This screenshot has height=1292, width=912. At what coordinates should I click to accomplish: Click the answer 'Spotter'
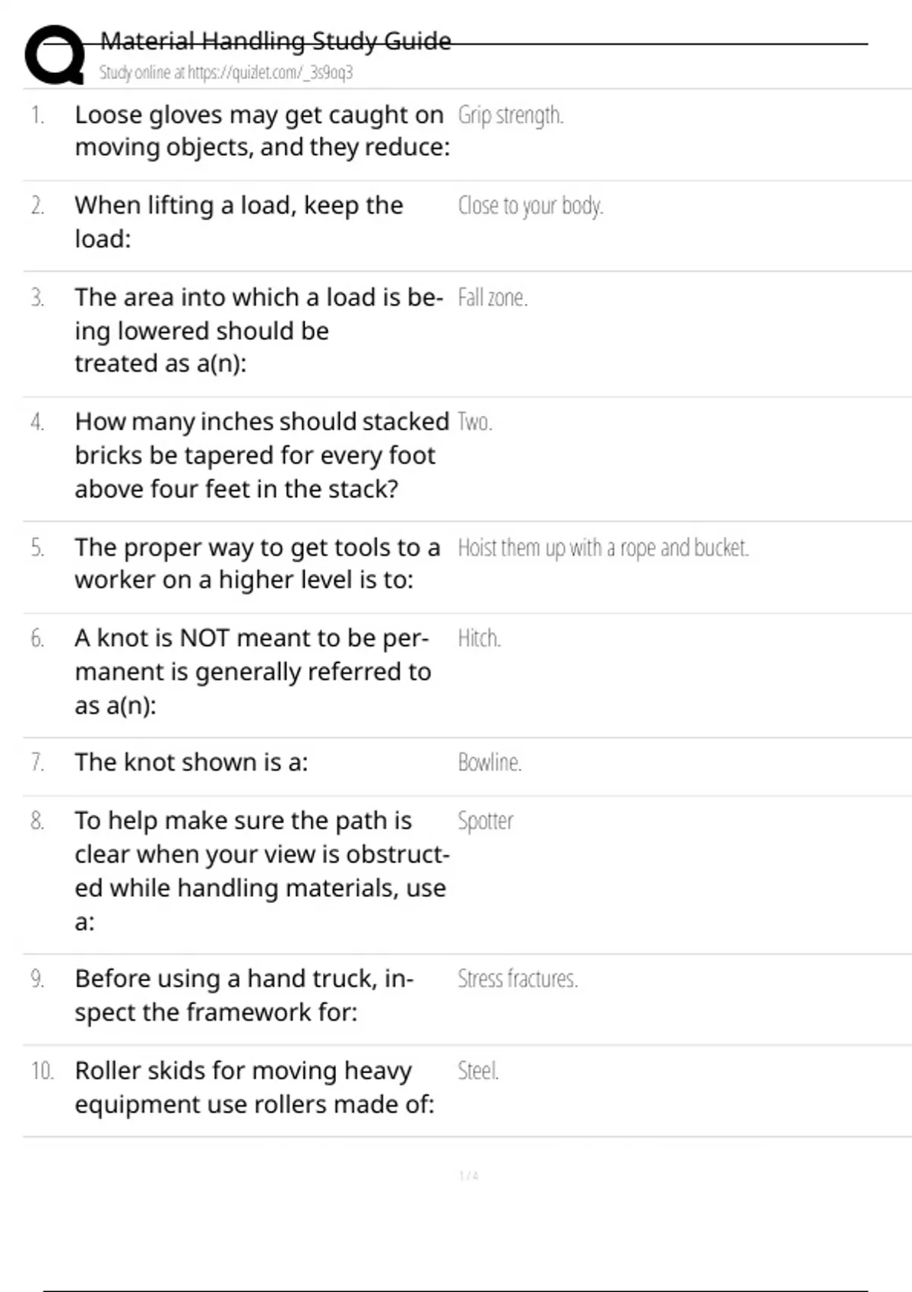[485, 822]
